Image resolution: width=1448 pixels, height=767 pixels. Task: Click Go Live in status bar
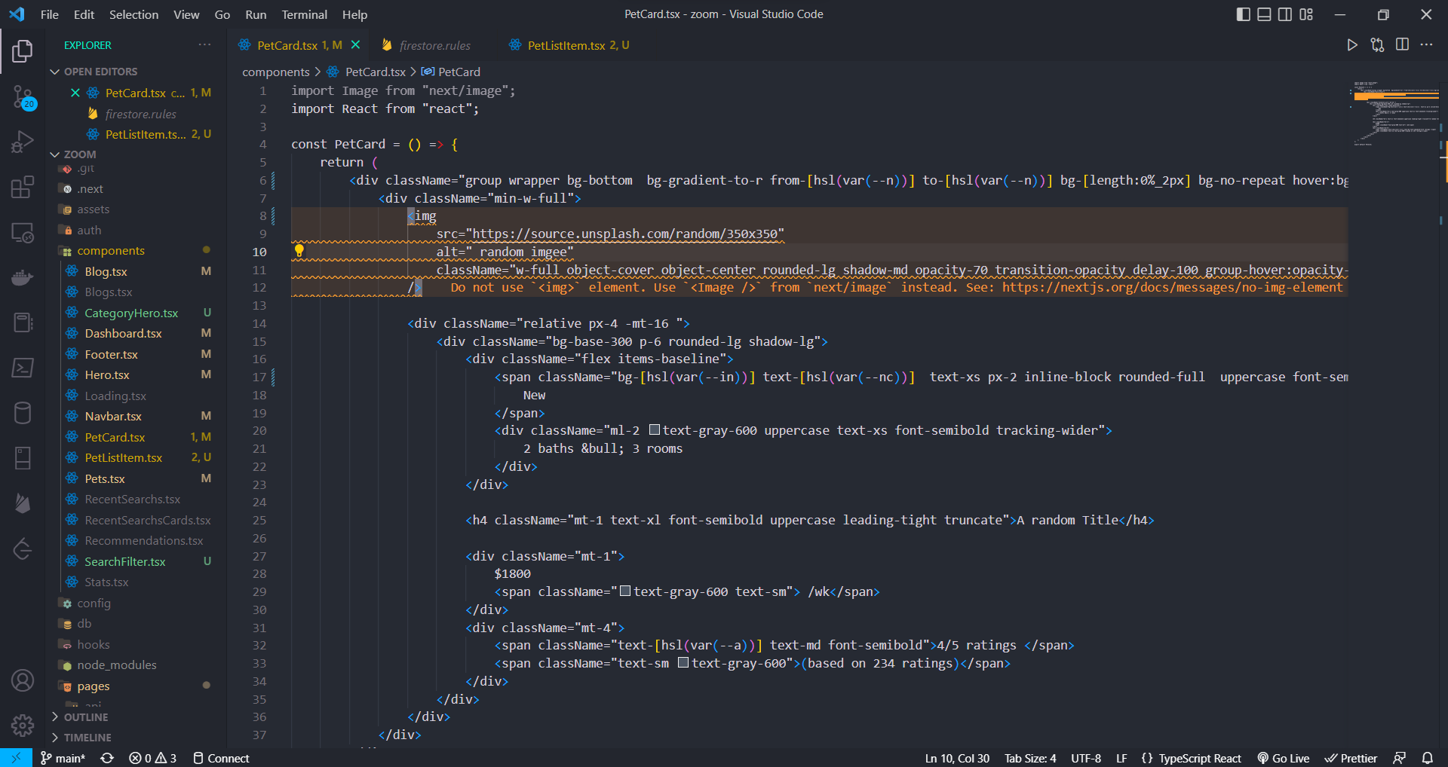click(1283, 758)
